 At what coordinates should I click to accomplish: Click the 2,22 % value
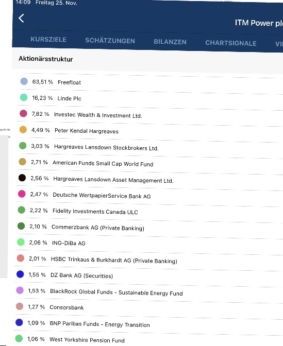[39, 211]
